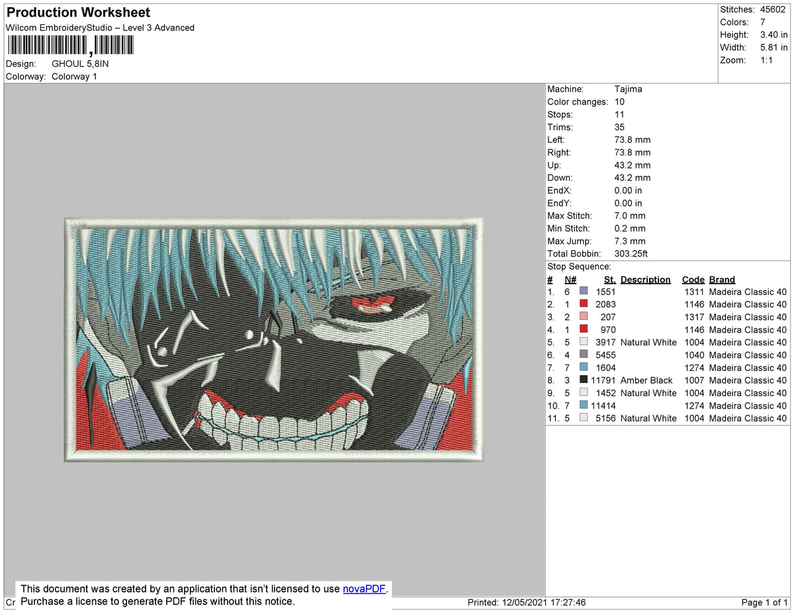The image size is (794, 613).
Task: Click the blue swatch in stop 7
Action: pyautogui.click(x=584, y=368)
